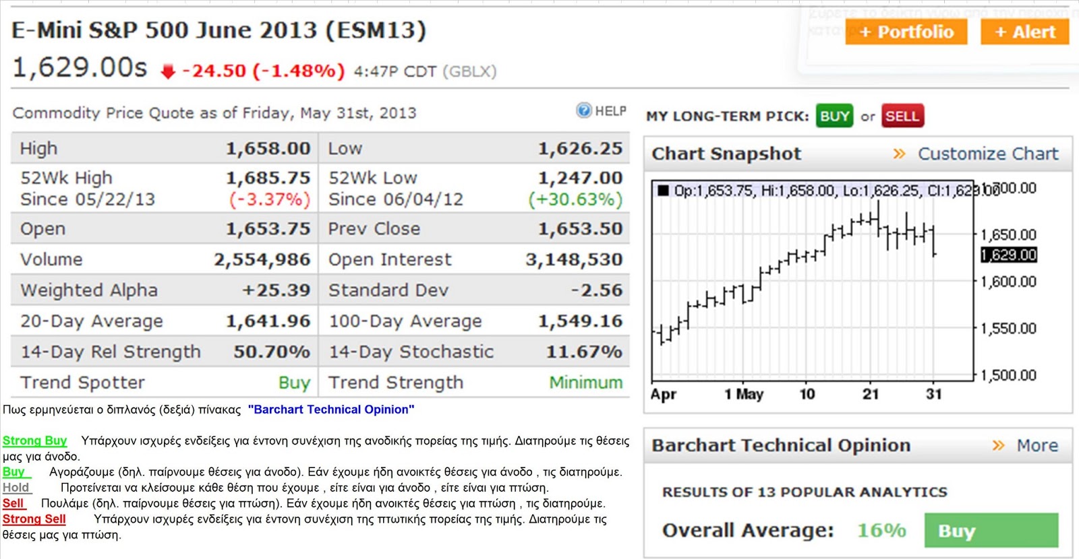
Task: Click the 1,550.00 chart axis label
Action: coord(1008,329)
